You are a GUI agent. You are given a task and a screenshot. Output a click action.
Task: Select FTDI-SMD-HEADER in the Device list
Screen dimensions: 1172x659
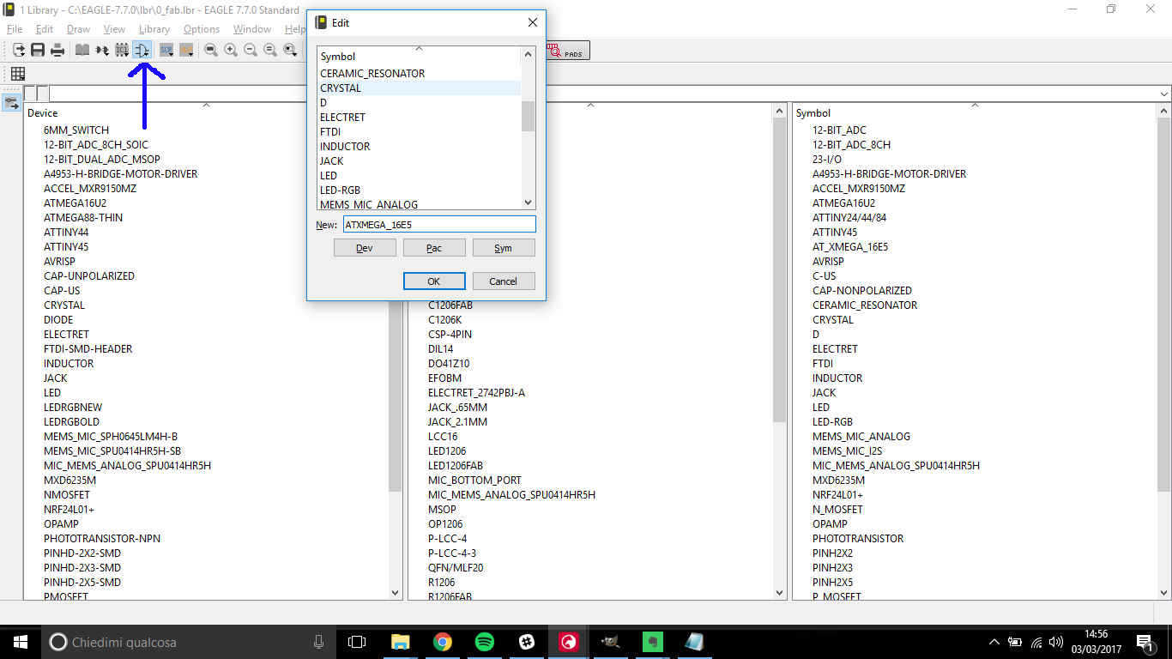88,349
